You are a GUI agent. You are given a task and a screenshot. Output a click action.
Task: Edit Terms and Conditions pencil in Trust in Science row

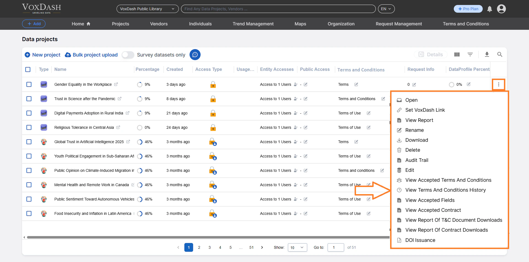(383, 99)
